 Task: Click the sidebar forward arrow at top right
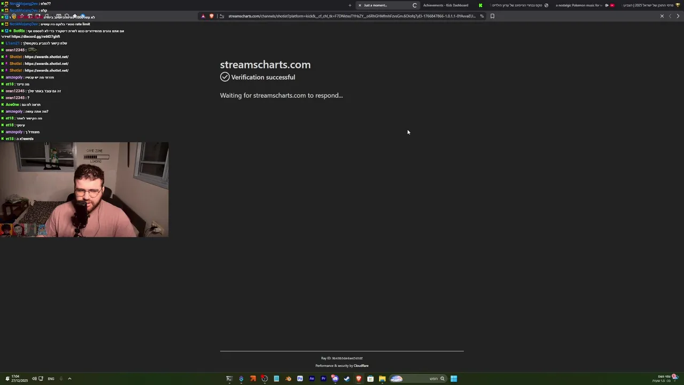tap(678, 16)
